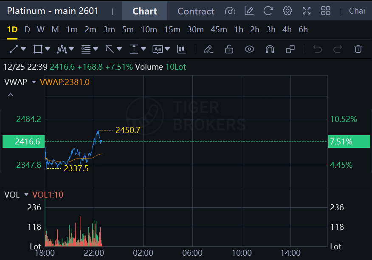The width and height of the screenshot is (372, 260).
Task: Click the refresh chart icon
Action: pyautogui.click(x=268, y=11)
